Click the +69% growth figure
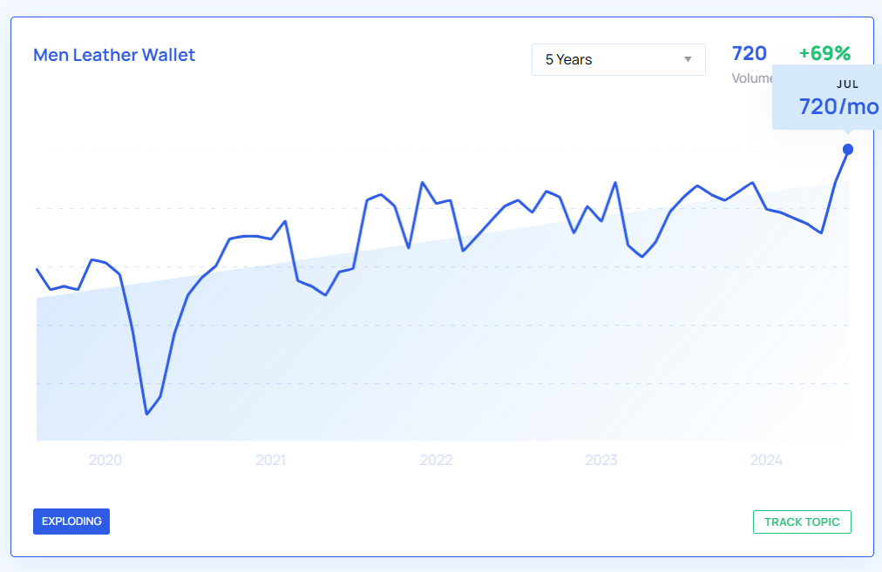882x572 pixels. tap(824, 53)
